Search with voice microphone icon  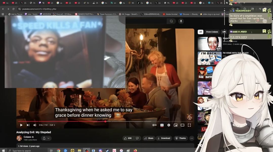coord(181,21)
